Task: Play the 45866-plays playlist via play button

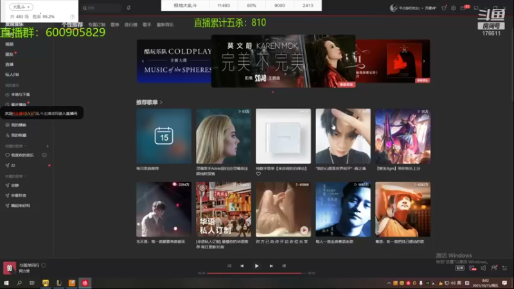Action: [304, 230]
